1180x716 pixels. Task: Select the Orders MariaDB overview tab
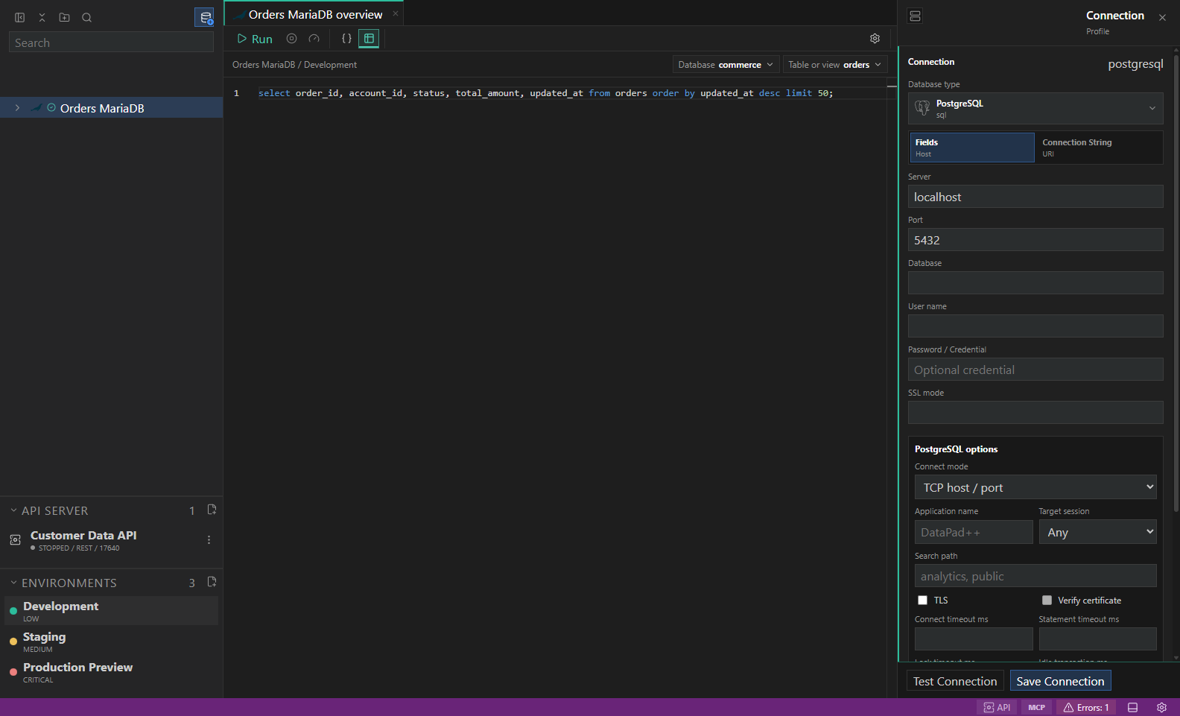[x=314, y=14]
